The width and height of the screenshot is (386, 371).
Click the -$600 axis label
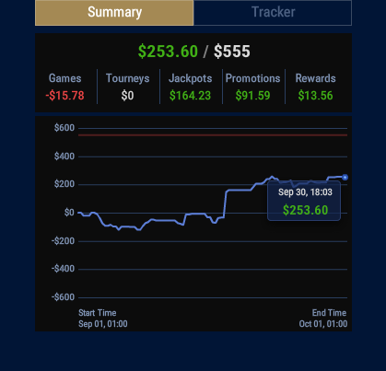click(x=63, y=297)
